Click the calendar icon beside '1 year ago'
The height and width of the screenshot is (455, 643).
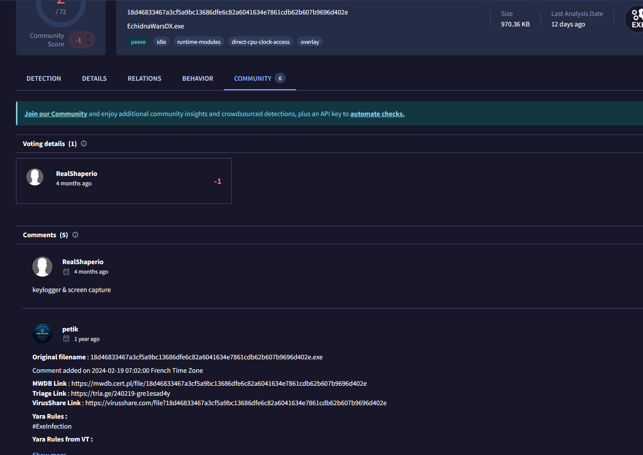[x=66, y=339]
